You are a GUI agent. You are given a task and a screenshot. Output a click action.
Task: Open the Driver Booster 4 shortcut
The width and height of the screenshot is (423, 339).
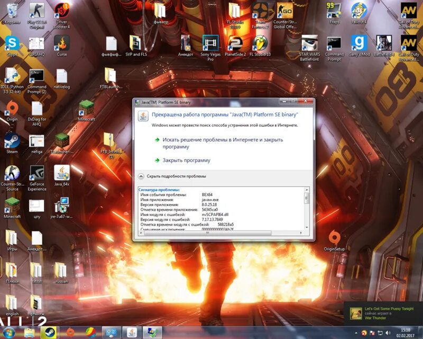62,16
